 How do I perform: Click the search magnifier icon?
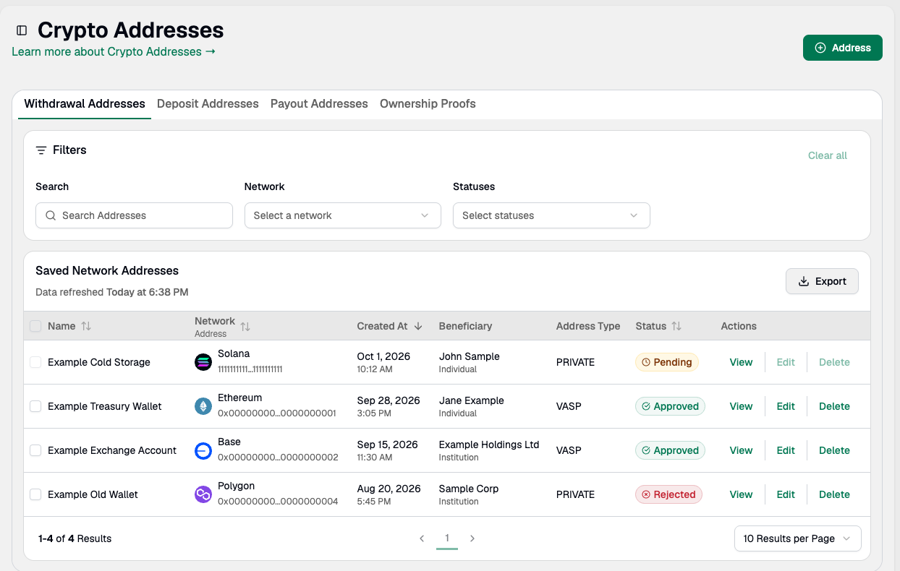[x=51, y=215]
